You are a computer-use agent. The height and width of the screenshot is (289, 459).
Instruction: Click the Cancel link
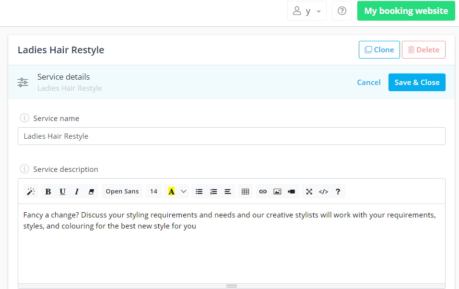pyautogui.click(x=369, y=83)
